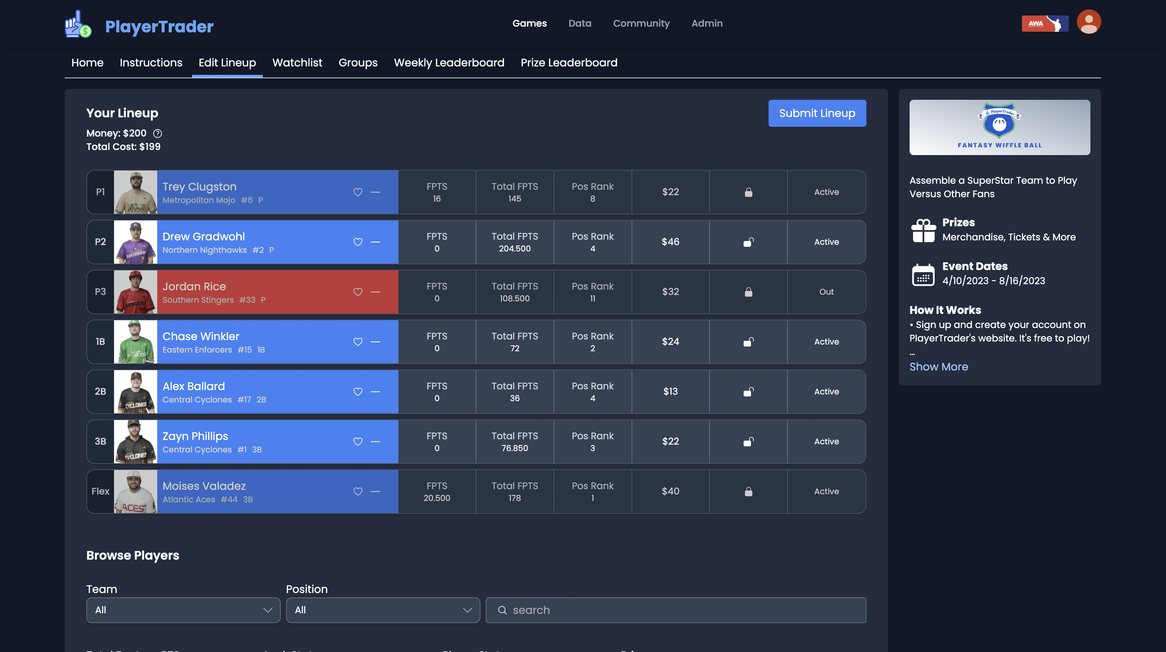Click the Submit Lineup button
This screenshot has height=652, width=1166.
click(817, 114)
